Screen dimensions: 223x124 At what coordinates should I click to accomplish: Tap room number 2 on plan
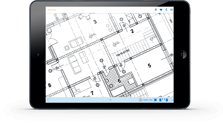(132, 31)
